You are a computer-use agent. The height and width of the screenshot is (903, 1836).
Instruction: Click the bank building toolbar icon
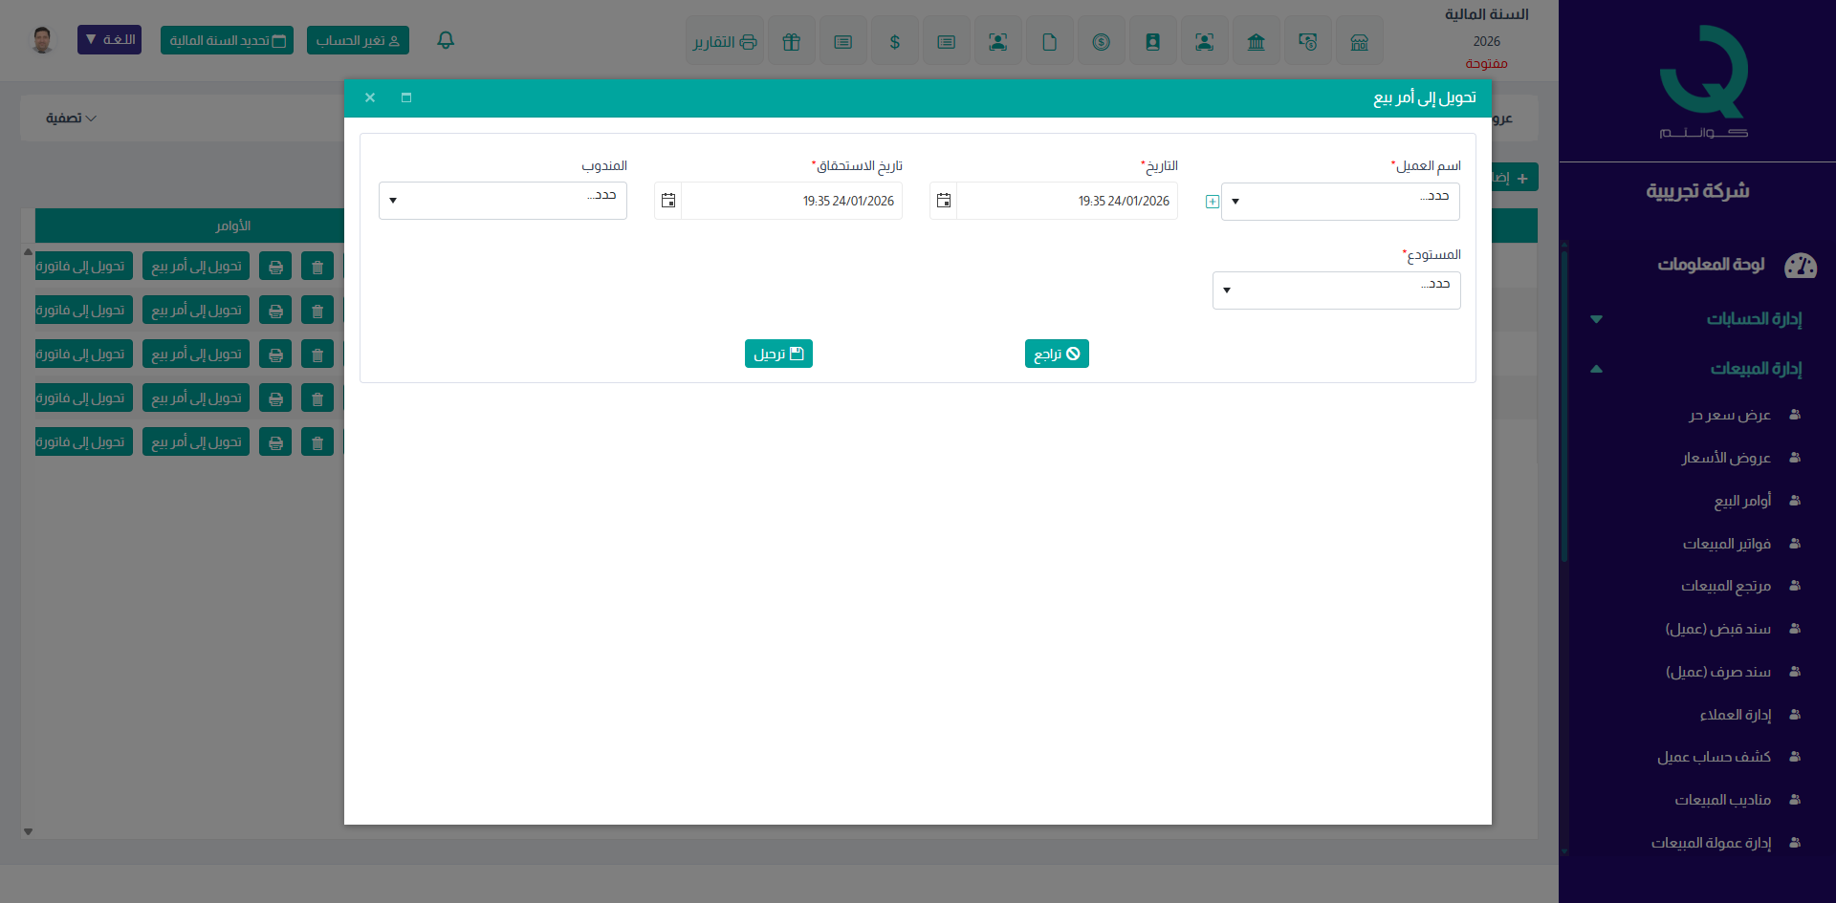(1256, 42)
